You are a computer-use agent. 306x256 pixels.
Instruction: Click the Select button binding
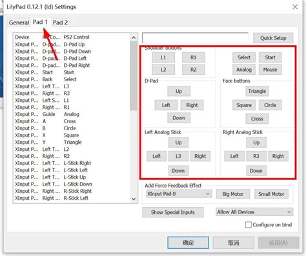[244, 57]
